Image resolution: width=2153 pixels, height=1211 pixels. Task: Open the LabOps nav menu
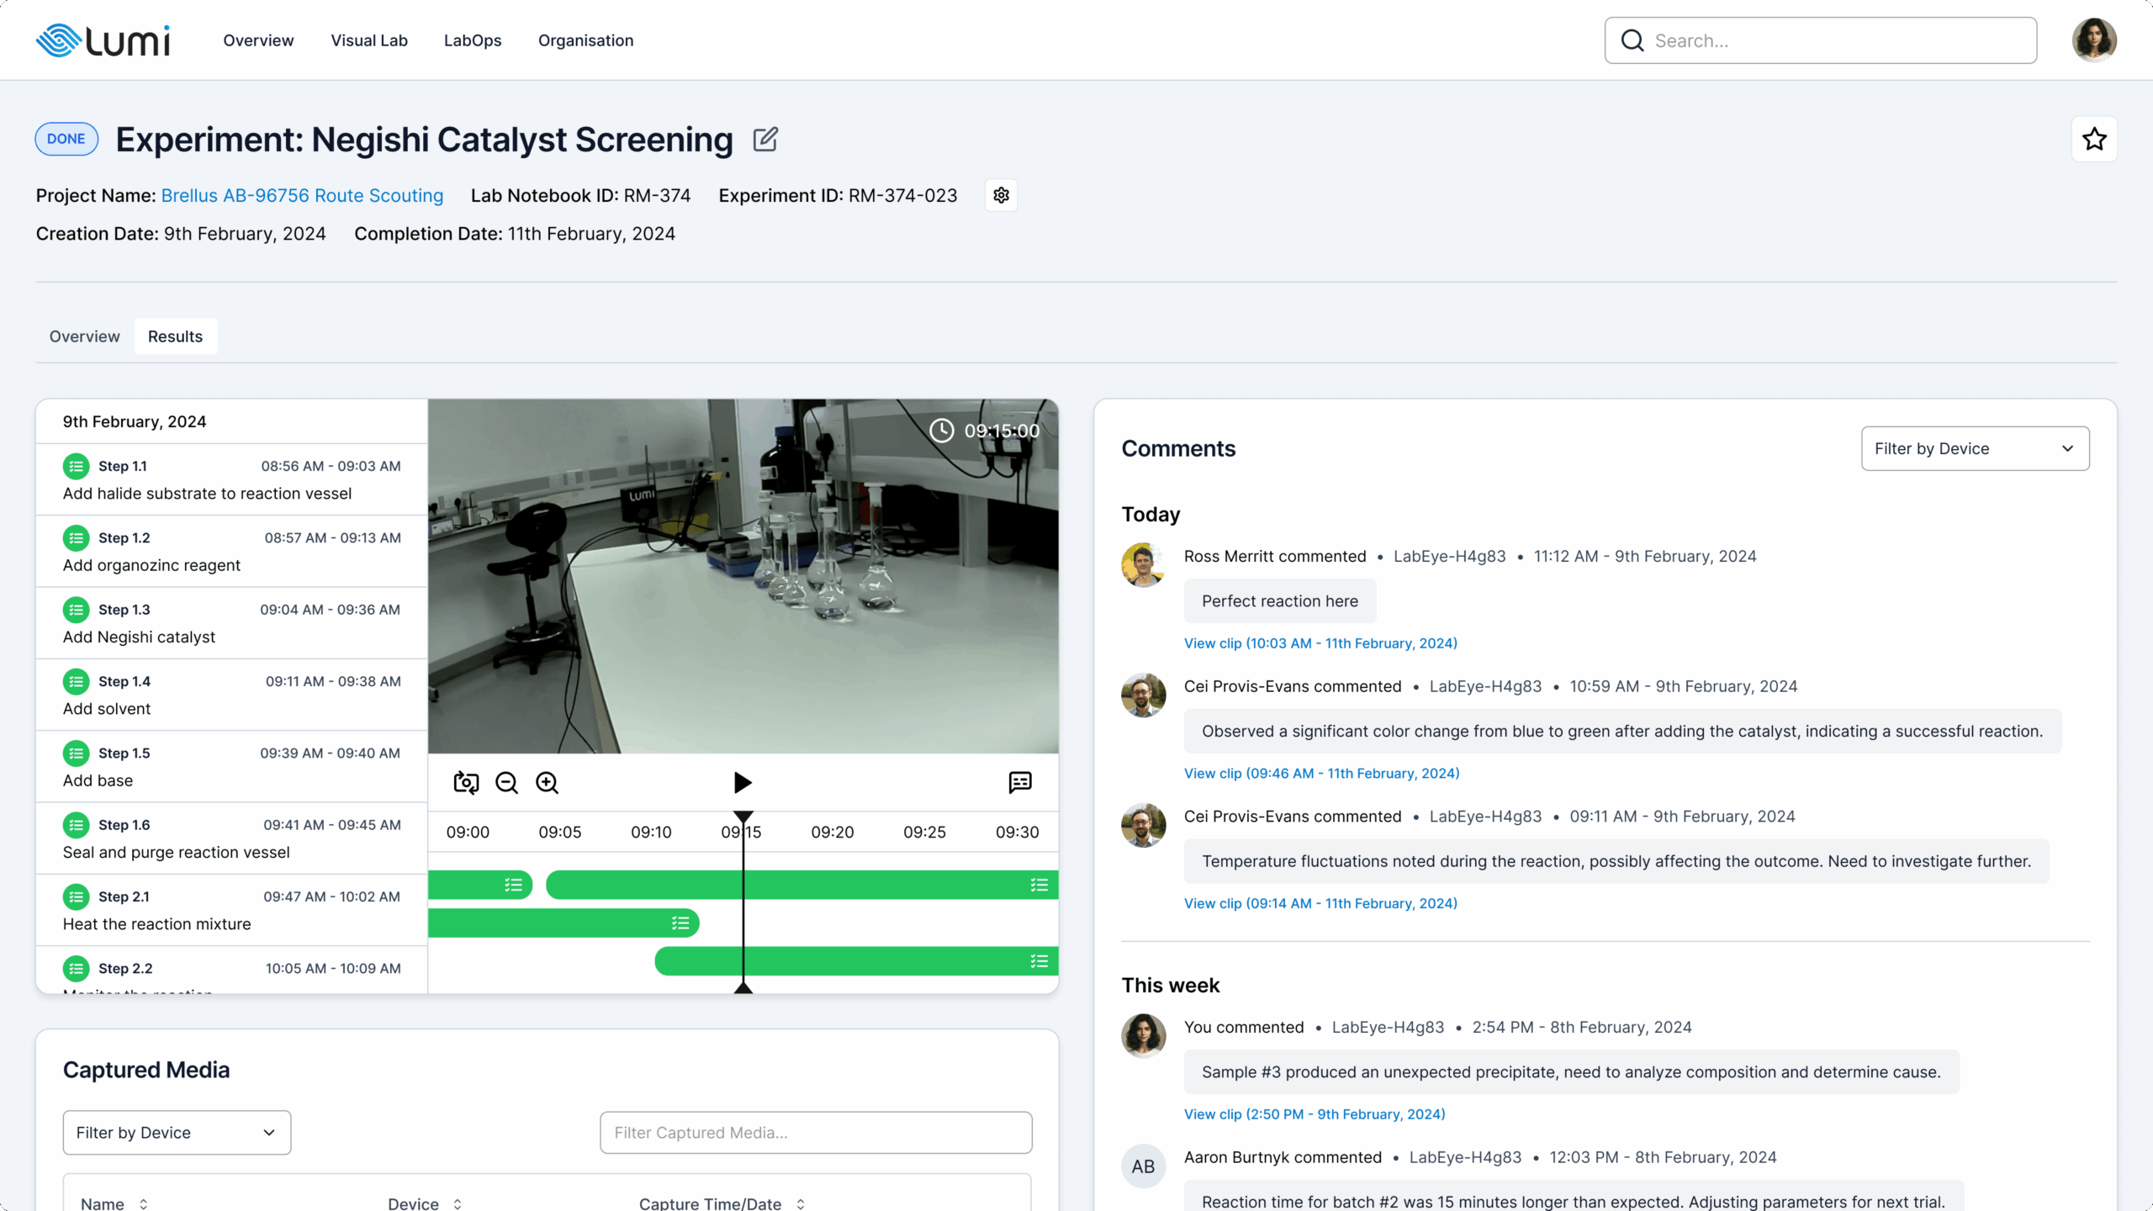click(x=473, y=40)
